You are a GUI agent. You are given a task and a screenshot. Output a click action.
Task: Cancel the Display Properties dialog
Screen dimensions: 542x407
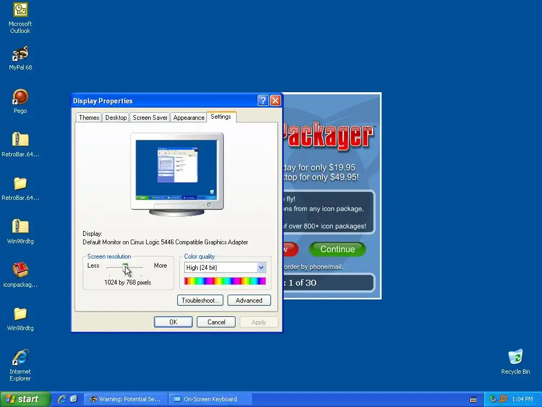216,322
